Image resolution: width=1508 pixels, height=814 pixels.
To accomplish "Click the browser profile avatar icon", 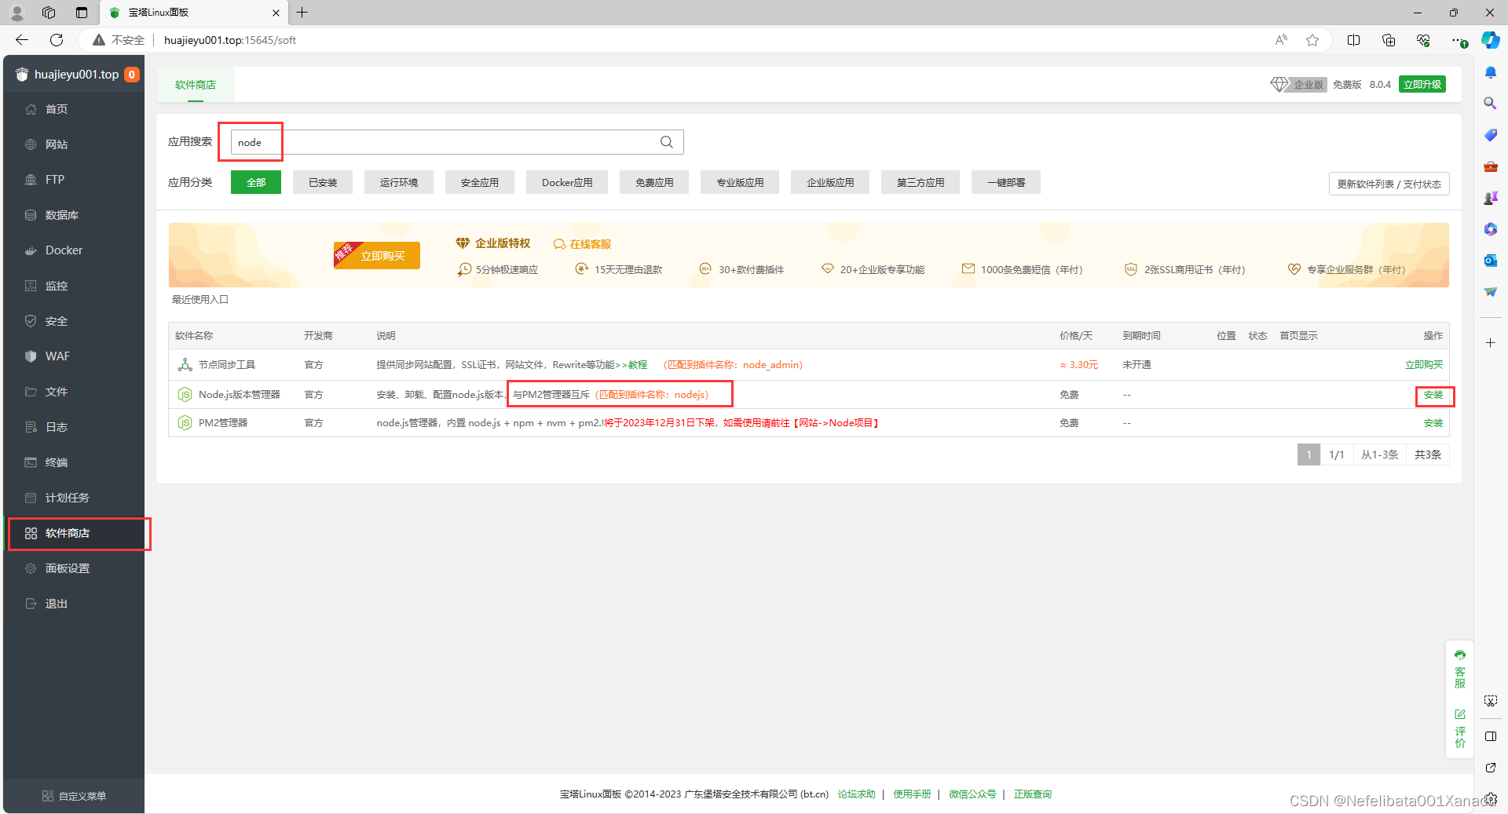I will pyautogui.click(x=17, y=13).
